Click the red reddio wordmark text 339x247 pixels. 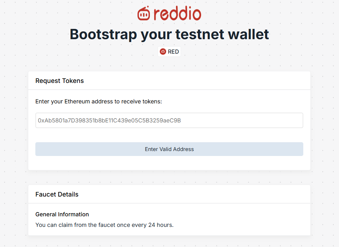(x=177, y=13)
